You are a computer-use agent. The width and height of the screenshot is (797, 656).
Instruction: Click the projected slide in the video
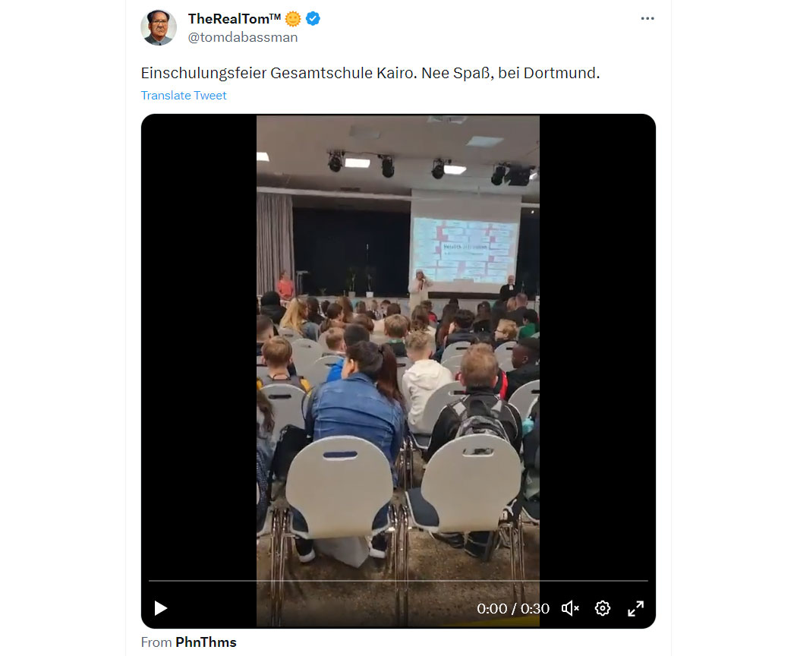tap(465, 249)
